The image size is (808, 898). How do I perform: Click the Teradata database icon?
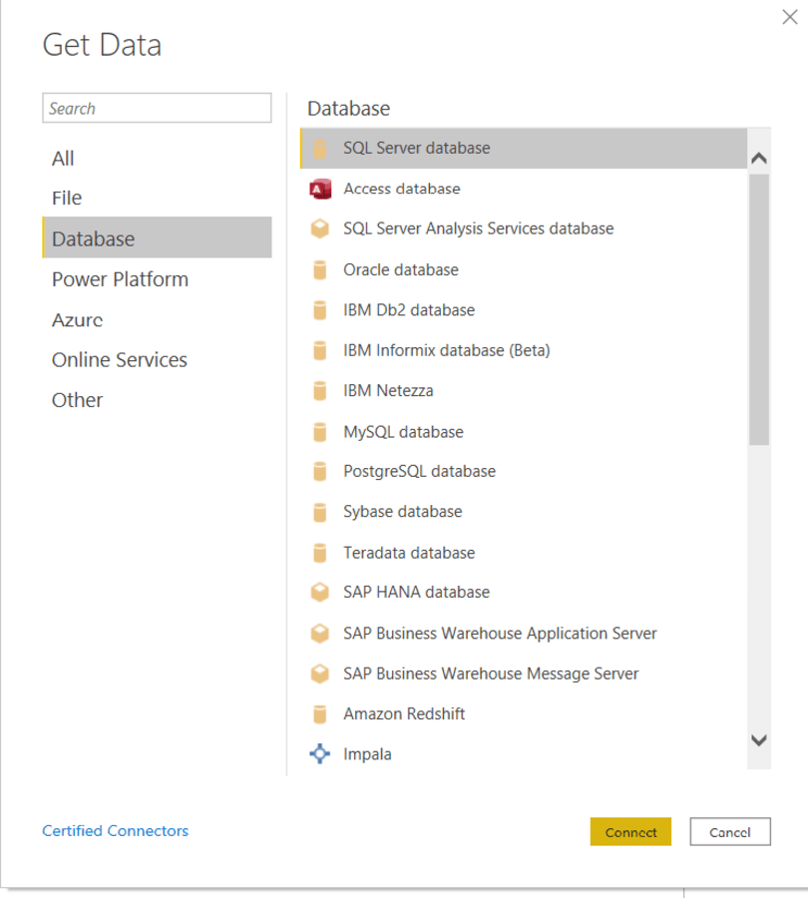pos(320,553)
